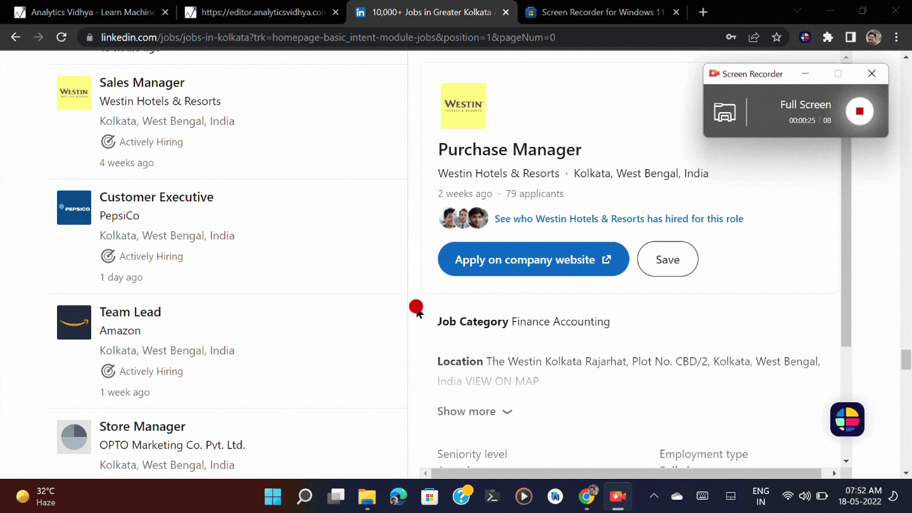Share this page via address bar icon

click(x=754, y=37)
